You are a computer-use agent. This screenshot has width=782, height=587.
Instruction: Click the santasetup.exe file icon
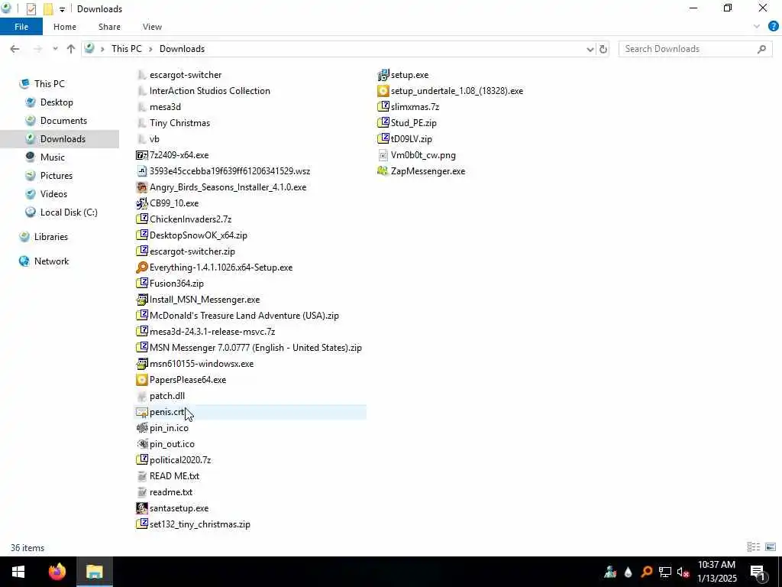tap(142, 508)
